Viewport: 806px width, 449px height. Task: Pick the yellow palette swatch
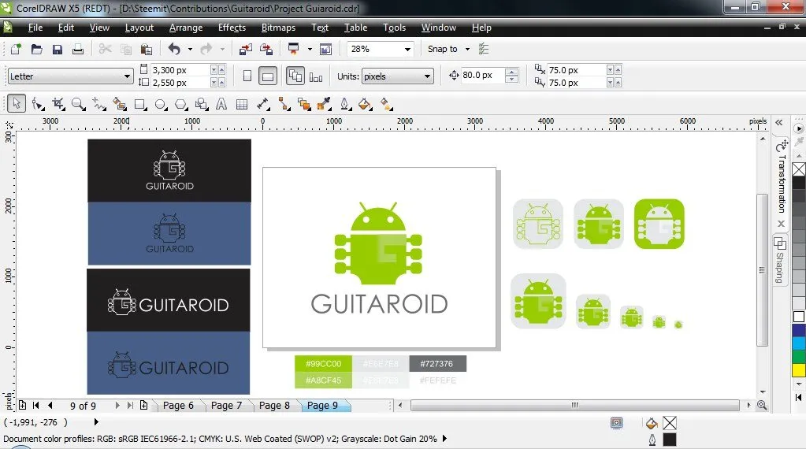coord(799,370)
